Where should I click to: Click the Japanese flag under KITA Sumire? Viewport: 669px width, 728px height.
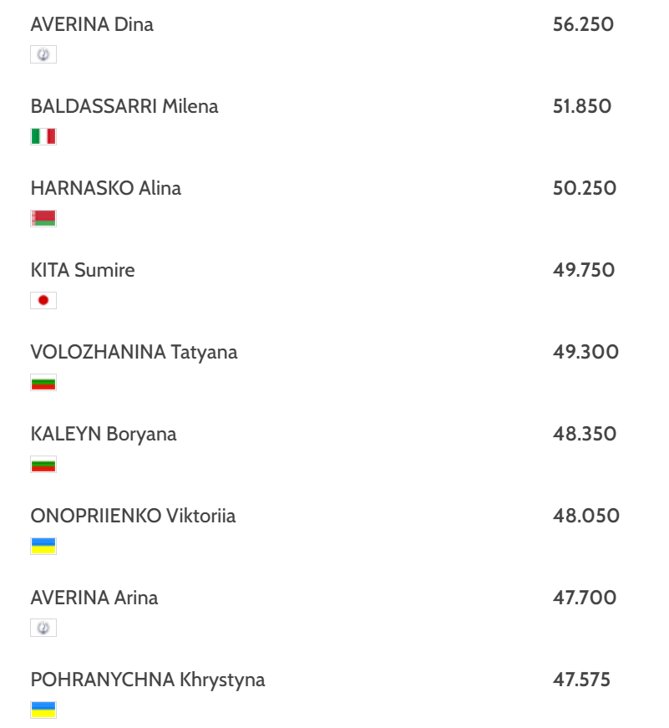point(43,300)
